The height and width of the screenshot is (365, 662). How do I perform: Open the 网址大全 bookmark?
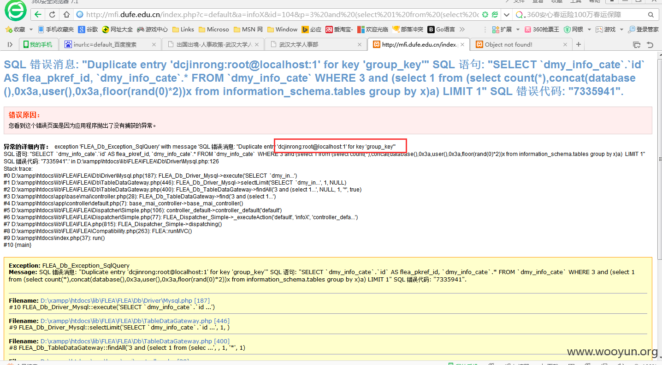coord(117,30)
